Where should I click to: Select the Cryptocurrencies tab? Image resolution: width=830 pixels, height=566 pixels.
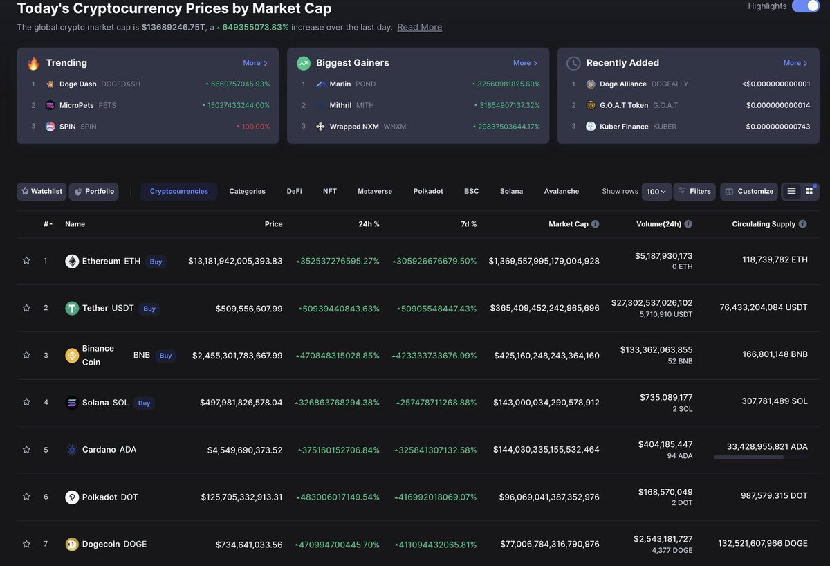click(179, 192)
